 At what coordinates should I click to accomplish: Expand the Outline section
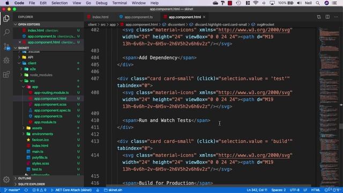coord(16,178)
